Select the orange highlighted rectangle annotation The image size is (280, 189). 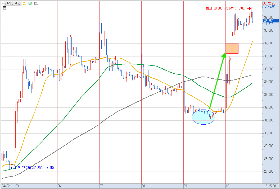[x=232, y=49]
